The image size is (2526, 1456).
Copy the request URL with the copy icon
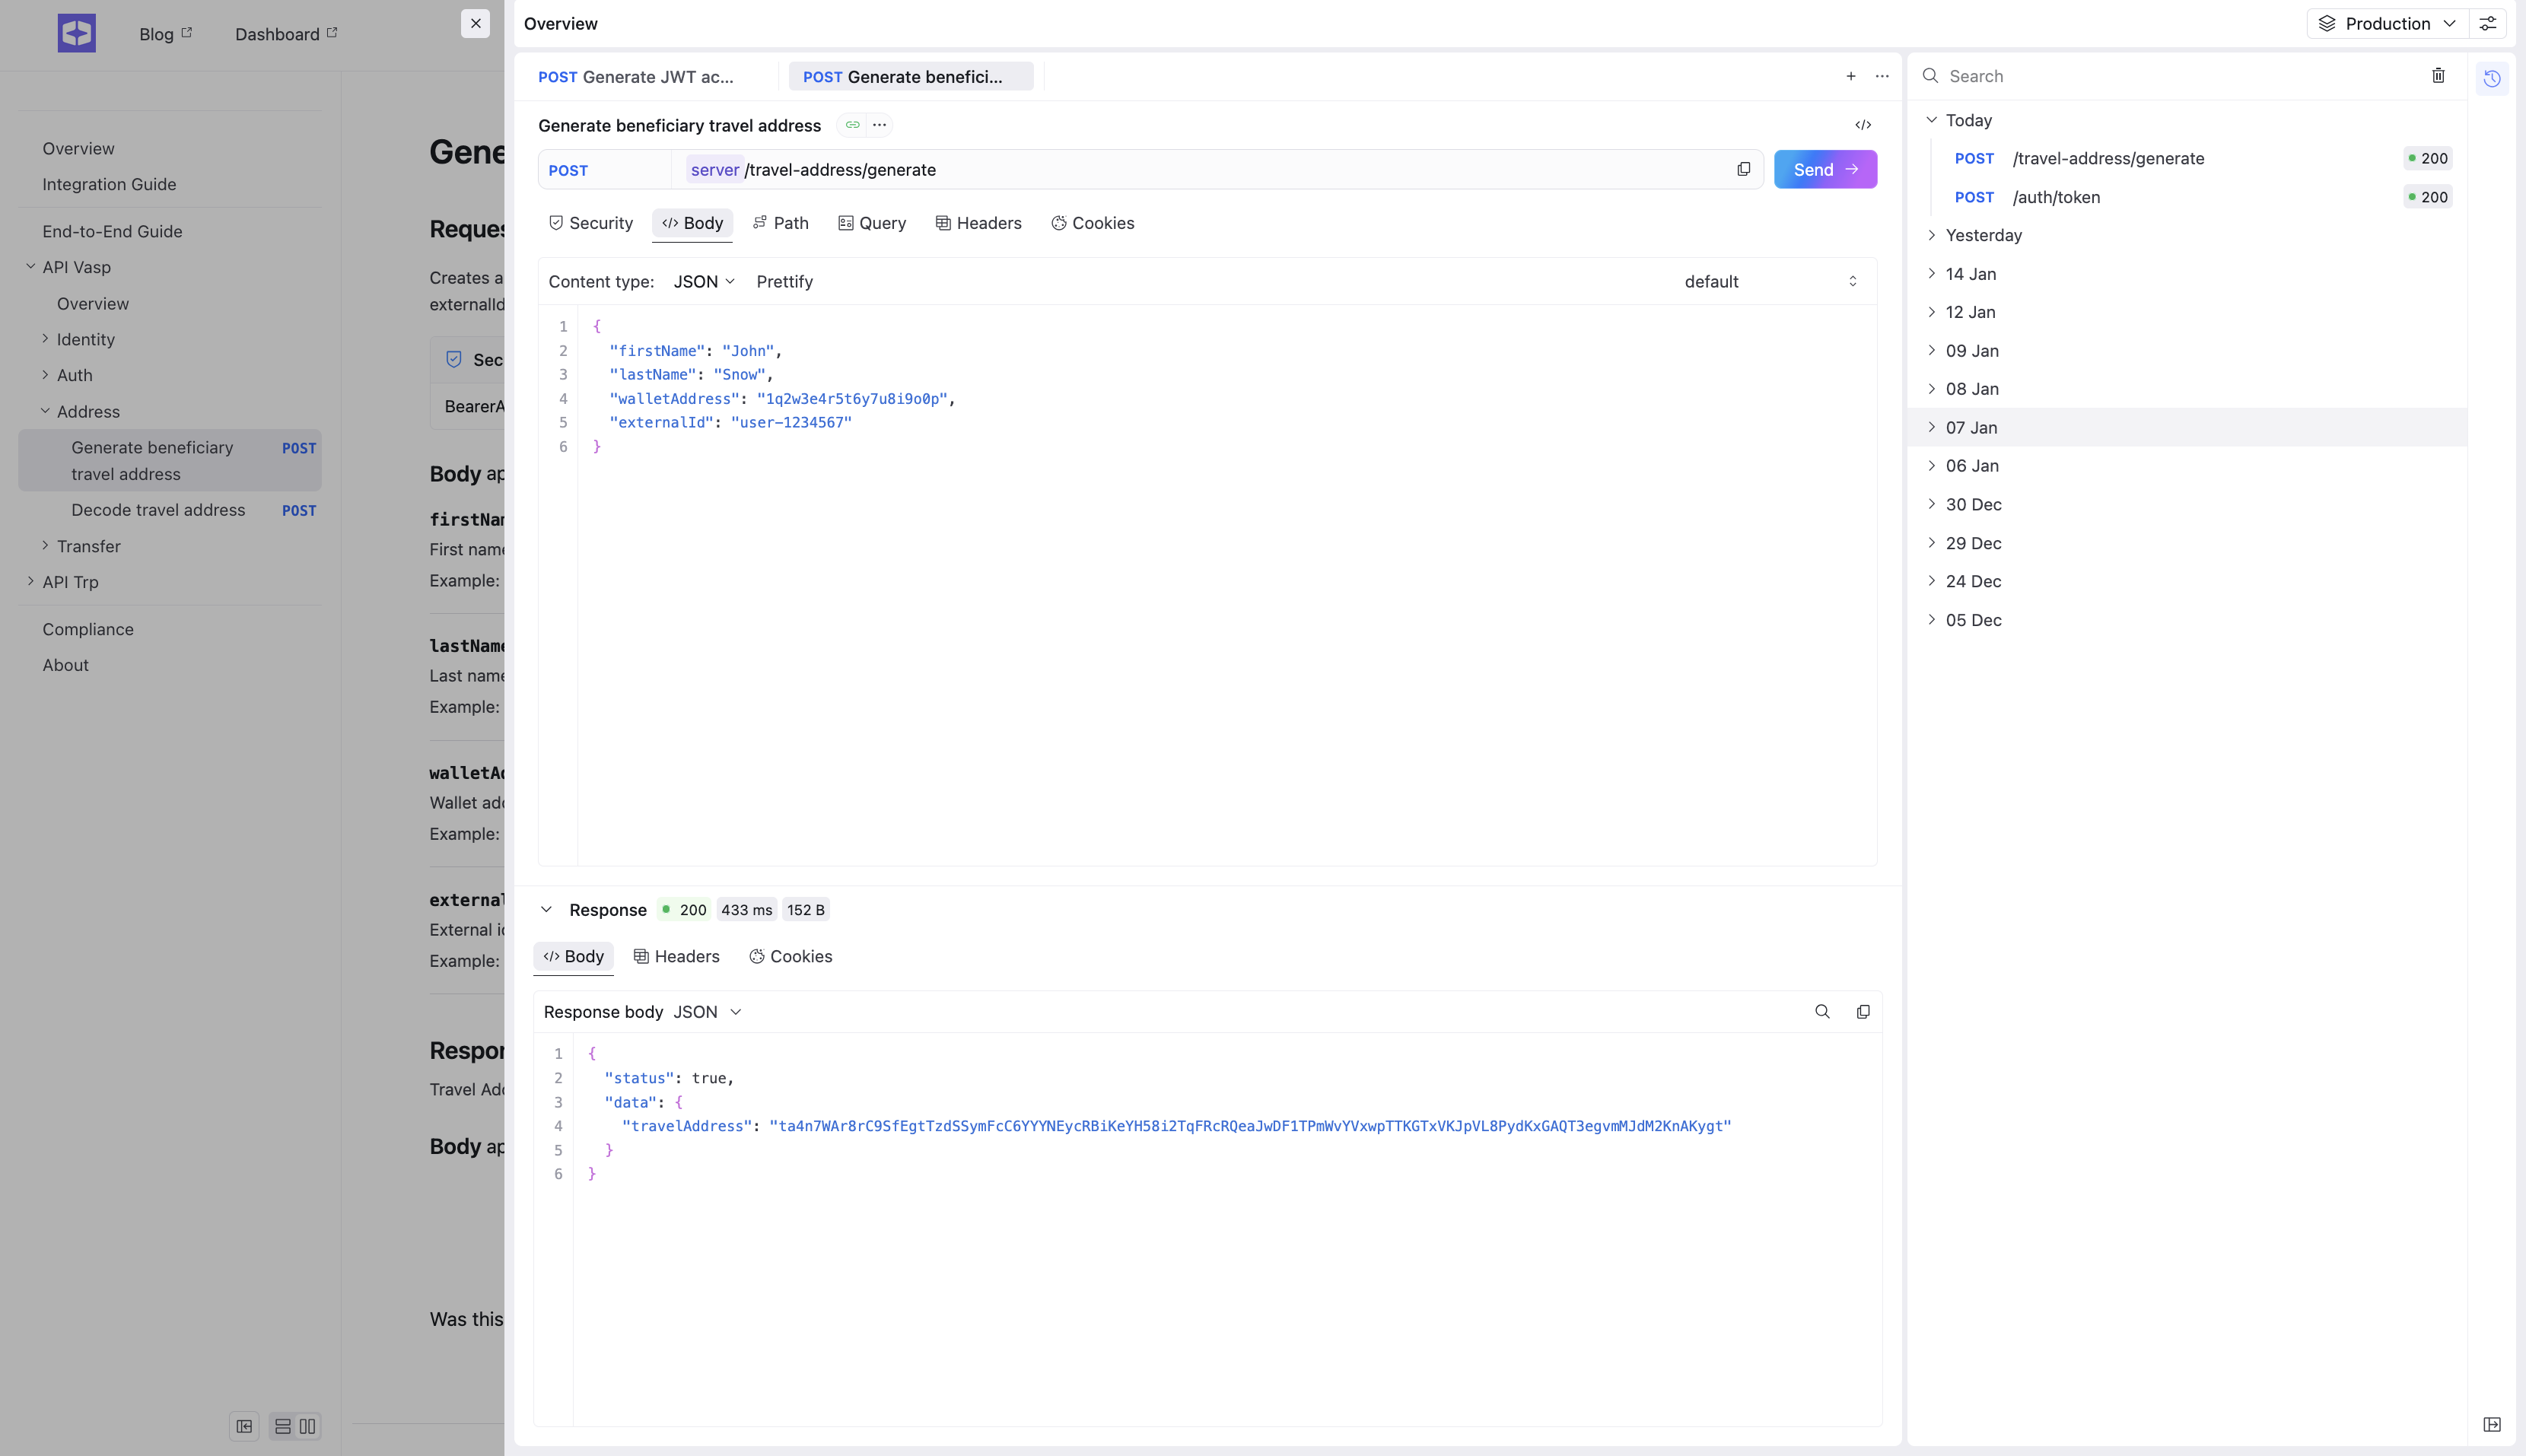(x=1743, y=169)
